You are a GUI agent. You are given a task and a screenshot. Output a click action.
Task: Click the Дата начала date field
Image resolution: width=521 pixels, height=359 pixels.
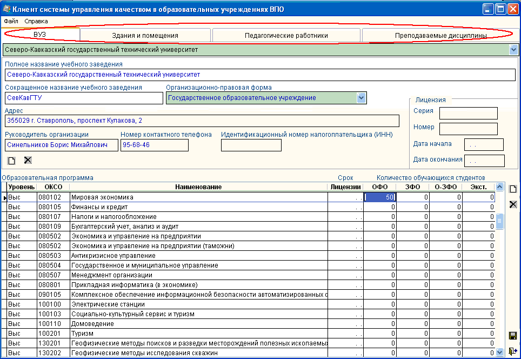484,144
